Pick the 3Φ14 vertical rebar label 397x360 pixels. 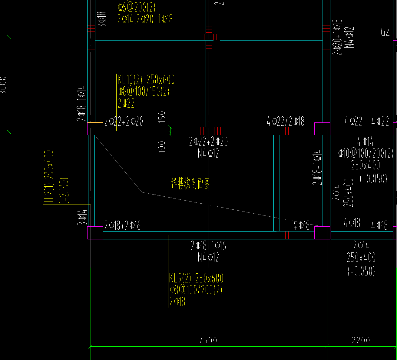coord(82,217)
